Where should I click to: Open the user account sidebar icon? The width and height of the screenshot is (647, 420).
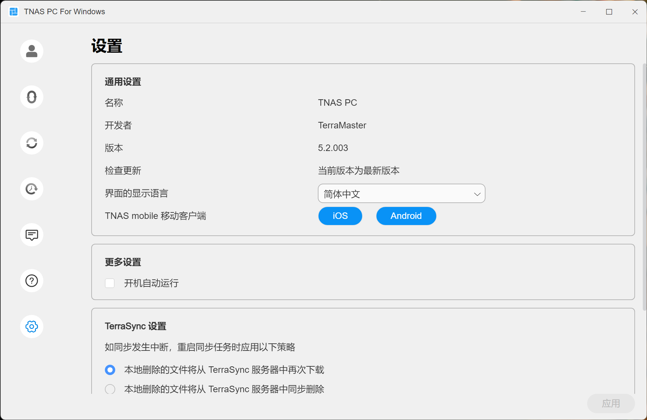click(32, 51)
